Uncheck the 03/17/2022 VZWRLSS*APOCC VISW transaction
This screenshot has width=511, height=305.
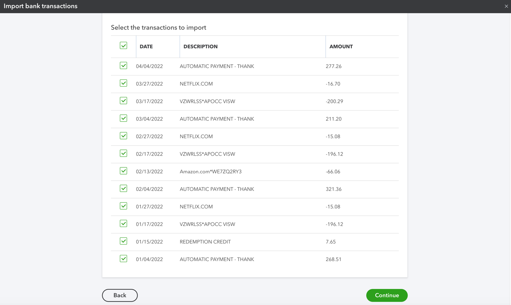[x=123, y=100]
